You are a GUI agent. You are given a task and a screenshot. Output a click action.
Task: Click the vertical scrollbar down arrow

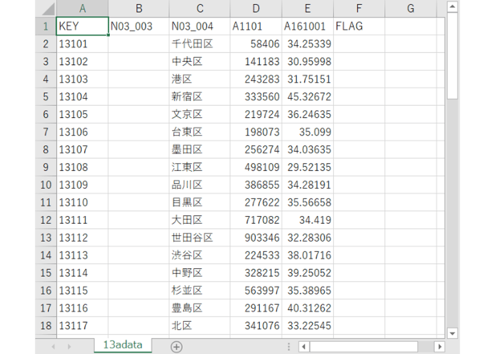(452, 333)
